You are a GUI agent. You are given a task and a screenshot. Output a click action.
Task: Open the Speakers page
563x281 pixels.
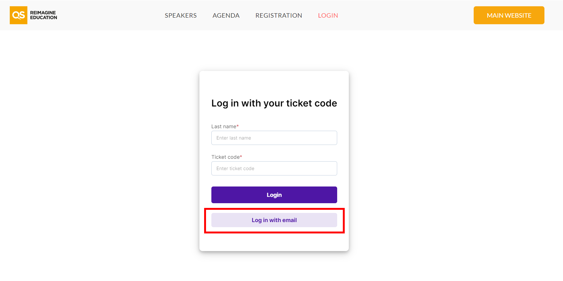coord(181,15)
